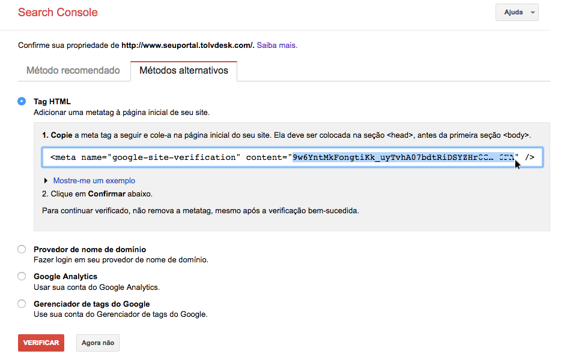The image size is (564, 360).
Task: Select the Tag HTML radio button
Action: 22,101
